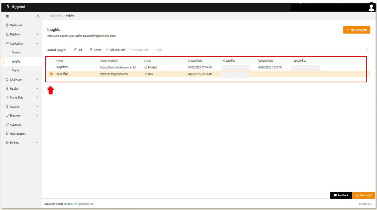The height and width of the screenshot is (210, 377).
Task: Click the New status list icon
Action: click(x=146, y=74)
